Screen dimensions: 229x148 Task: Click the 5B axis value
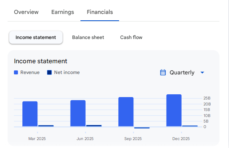coord(206,121)
